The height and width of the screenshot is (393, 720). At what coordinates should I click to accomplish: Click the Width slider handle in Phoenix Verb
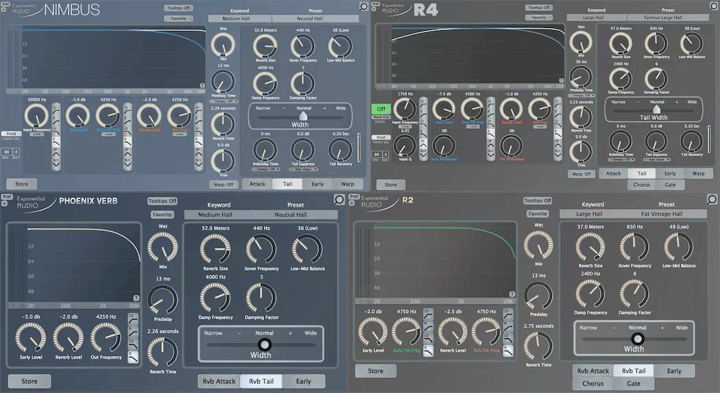[265, 344]
